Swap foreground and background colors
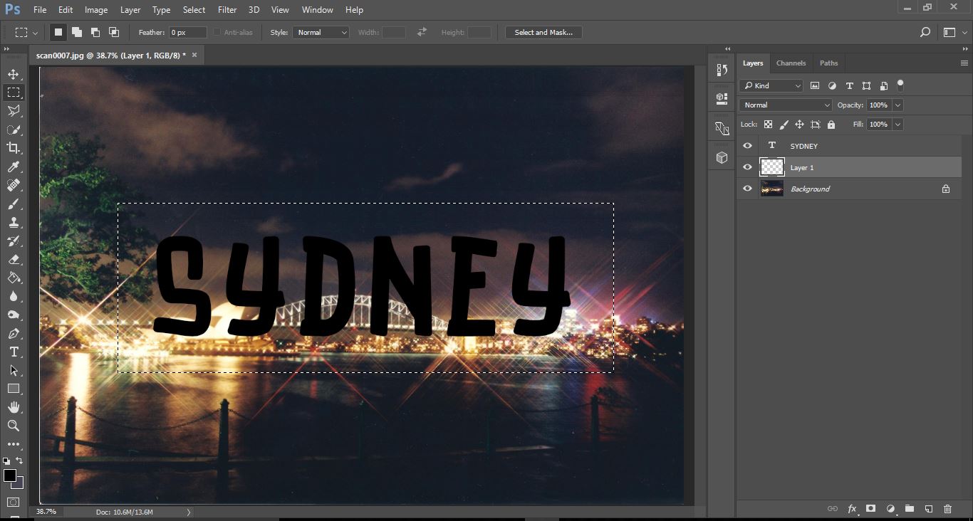 pyautogui.click(x=19, y=461)
